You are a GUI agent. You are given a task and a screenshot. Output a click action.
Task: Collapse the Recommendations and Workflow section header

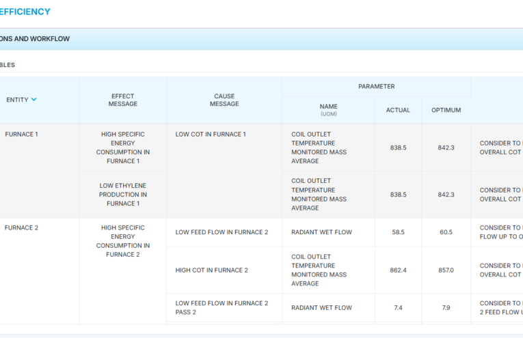click(261, 39)
